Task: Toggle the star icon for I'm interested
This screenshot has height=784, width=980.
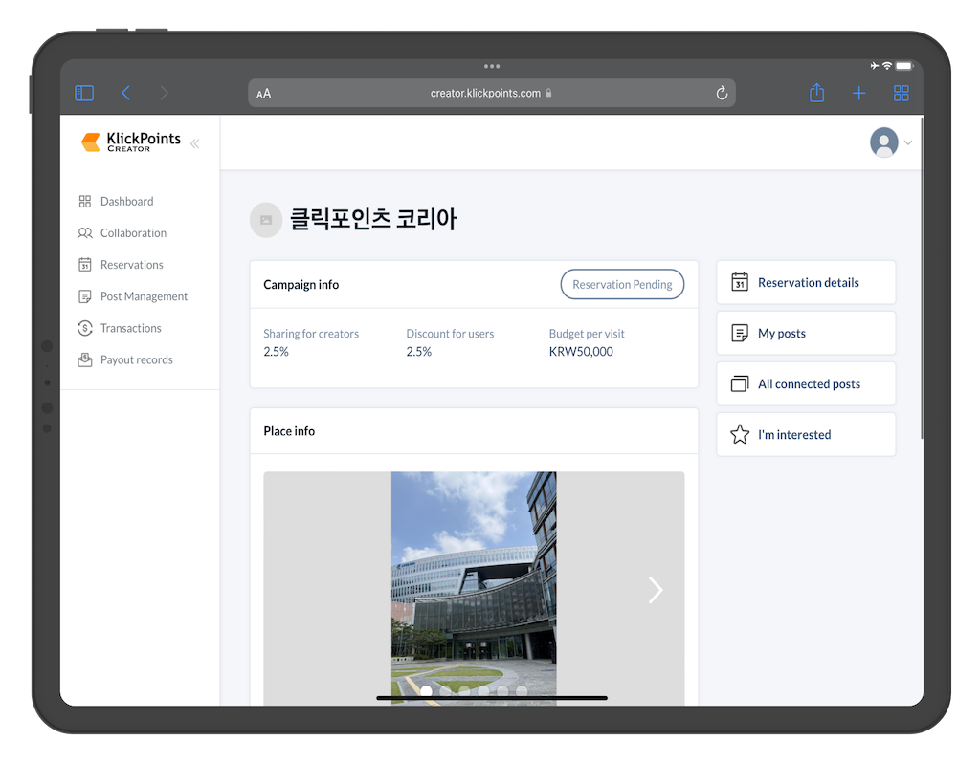Action: pyautogui.click(x=740, y=434)
